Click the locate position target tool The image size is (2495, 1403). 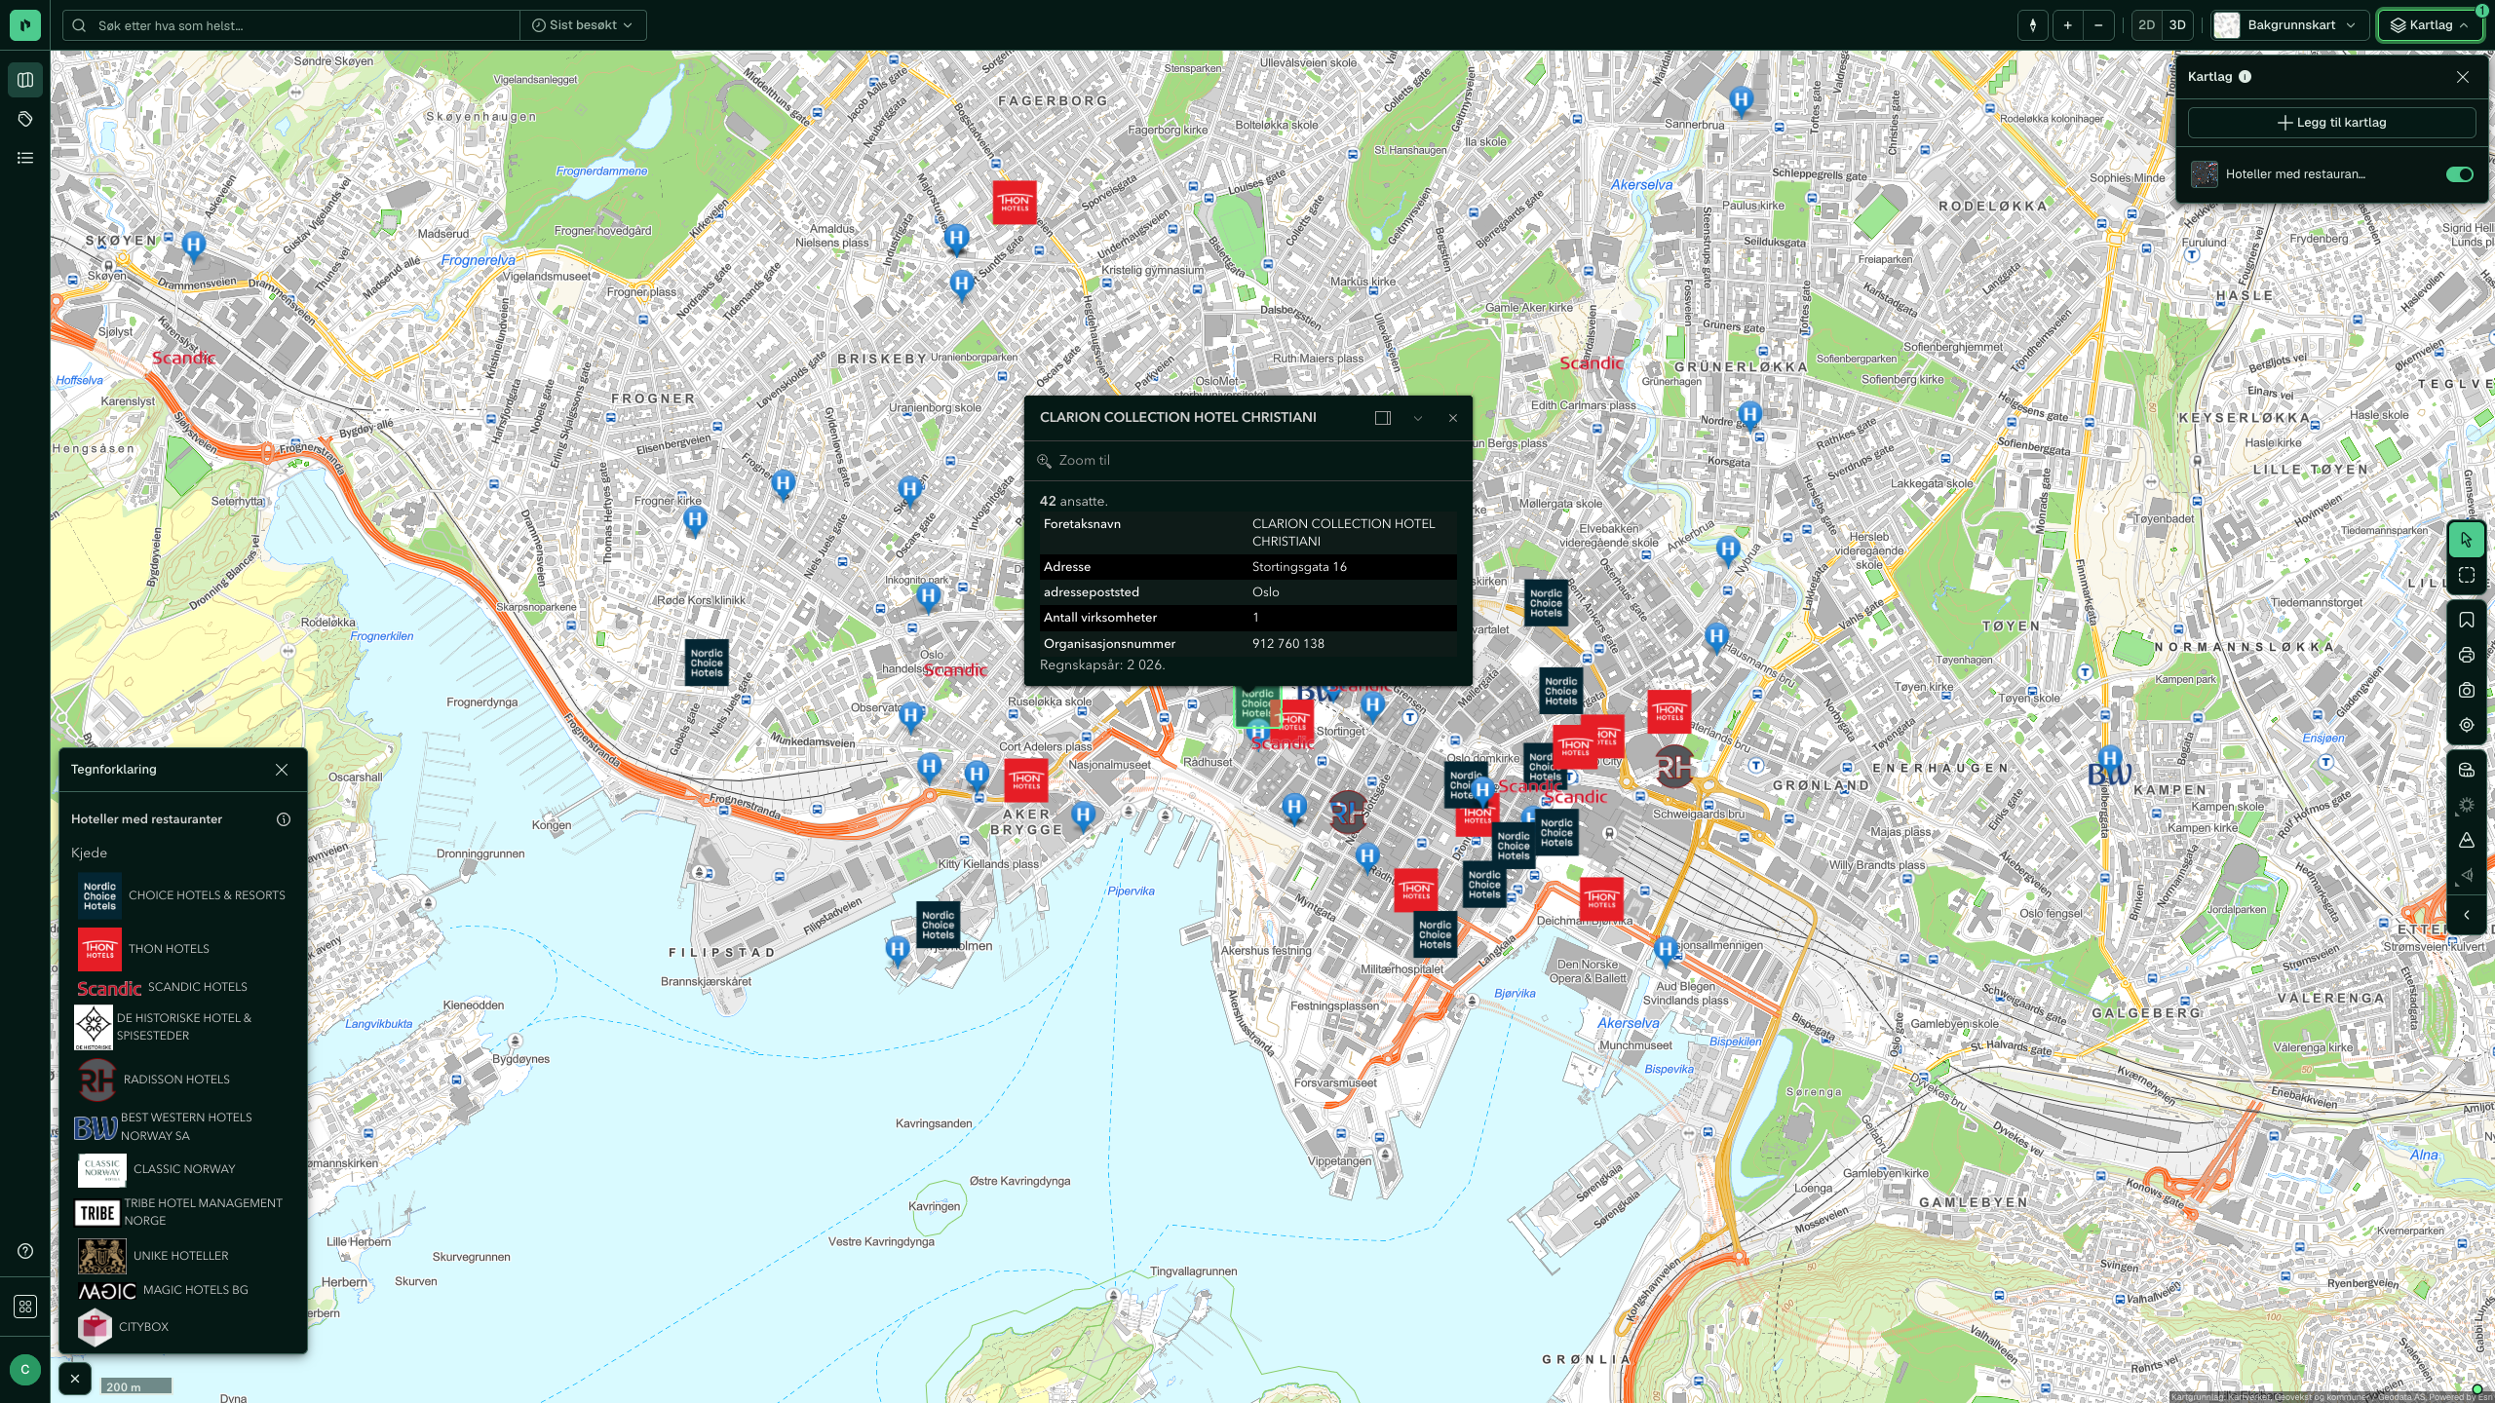point(2466,725)
